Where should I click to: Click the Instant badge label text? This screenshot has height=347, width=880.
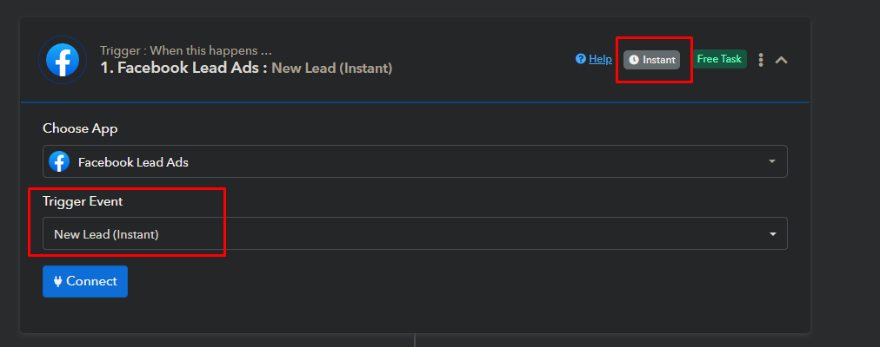pyautogui.click(x=659, y=60)
